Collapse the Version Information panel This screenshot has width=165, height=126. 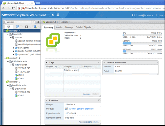pyautogui.click(x=104, y=62)
